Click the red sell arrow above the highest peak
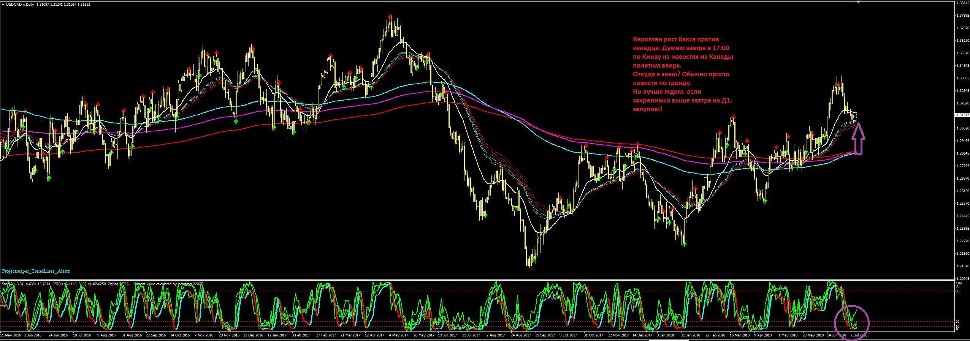The height and width of the screenshot is (341, 970). point(390,17)
